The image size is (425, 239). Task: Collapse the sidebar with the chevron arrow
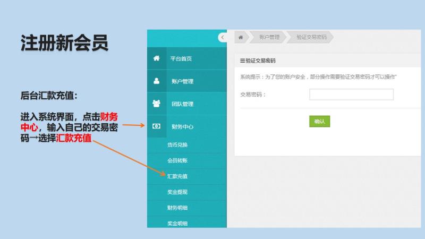(x=222, y=37)
